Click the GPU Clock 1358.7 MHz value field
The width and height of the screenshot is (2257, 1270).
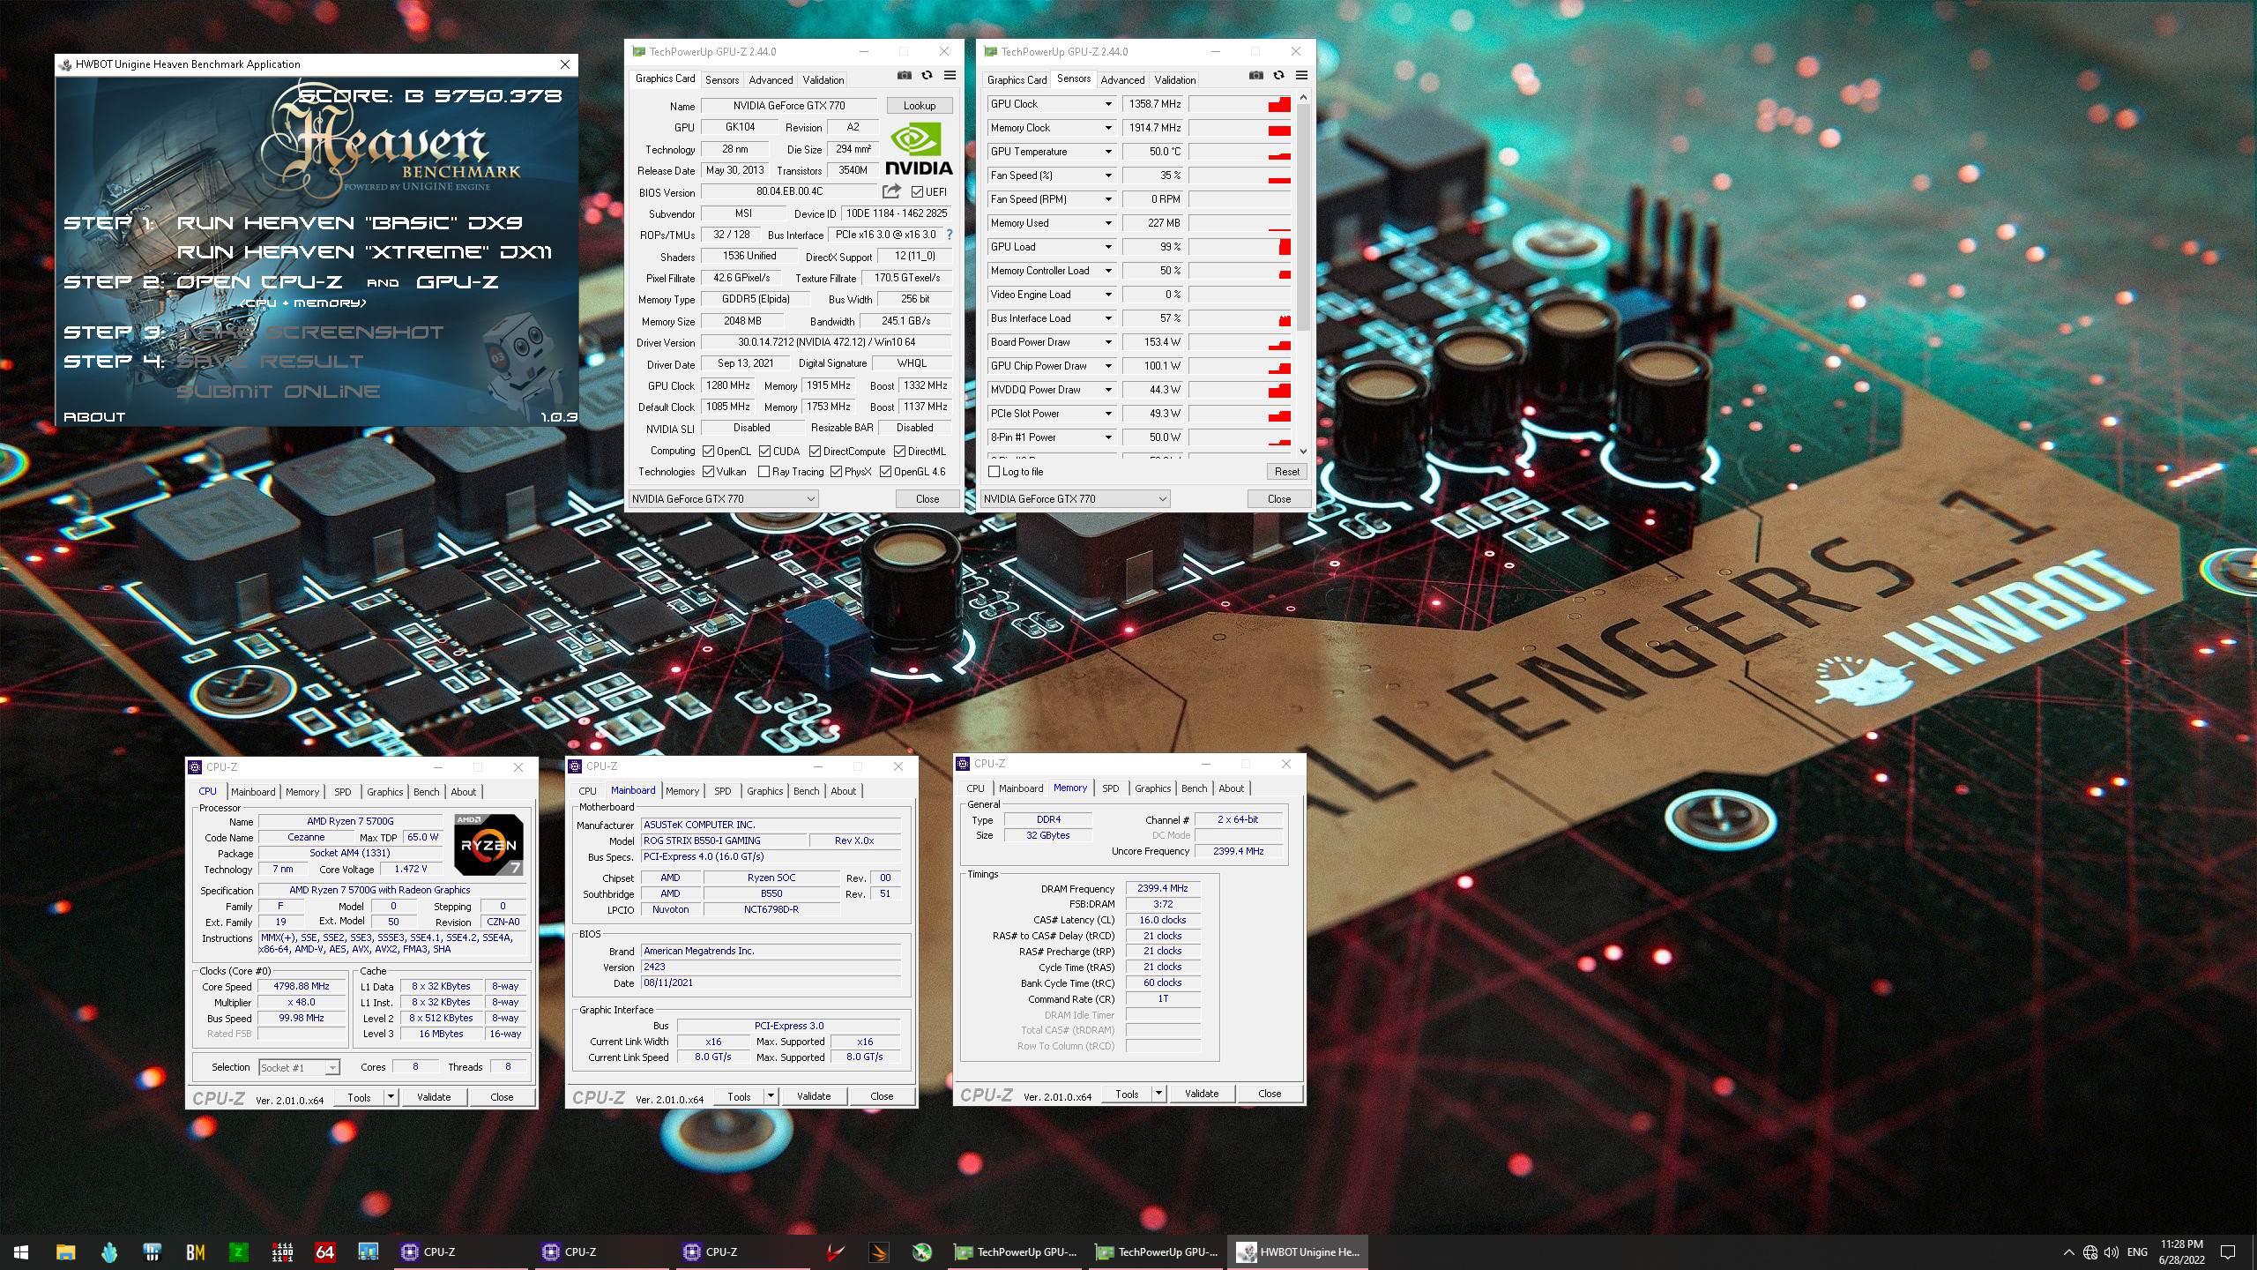[1152, 104]
